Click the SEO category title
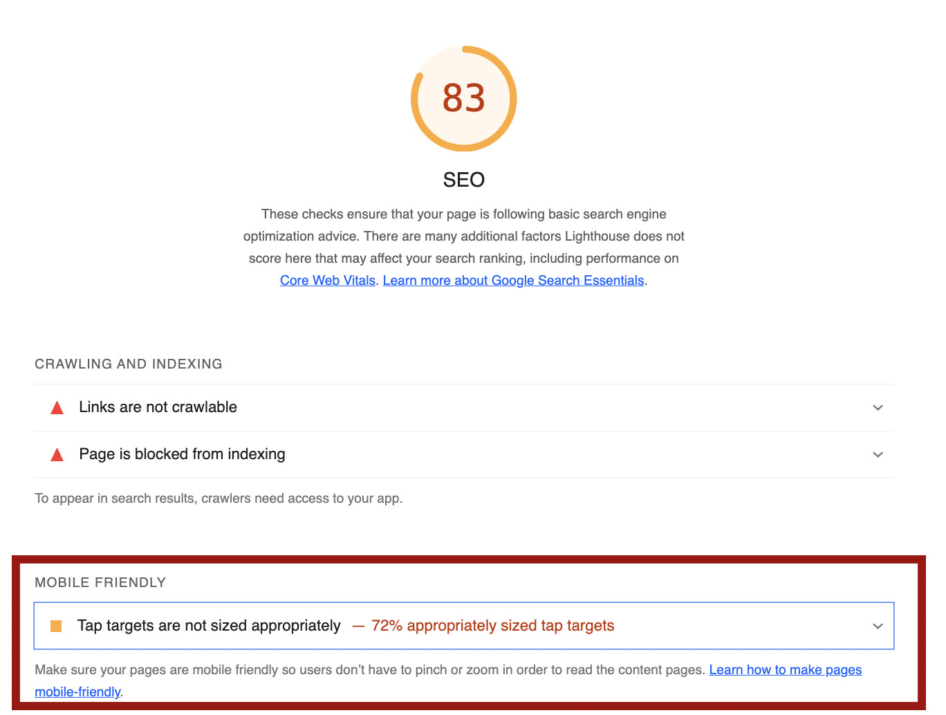The width and height of the screenshot is (946, 715). tap(464, 180)
